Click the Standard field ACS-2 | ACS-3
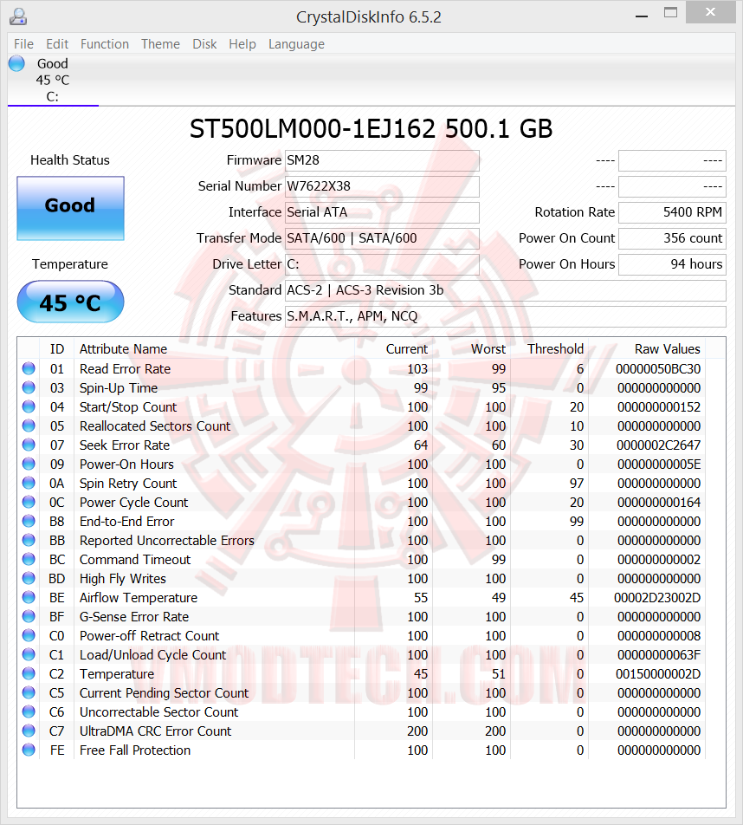The height and width of the screenshot is (825, 743). point(506,290)
